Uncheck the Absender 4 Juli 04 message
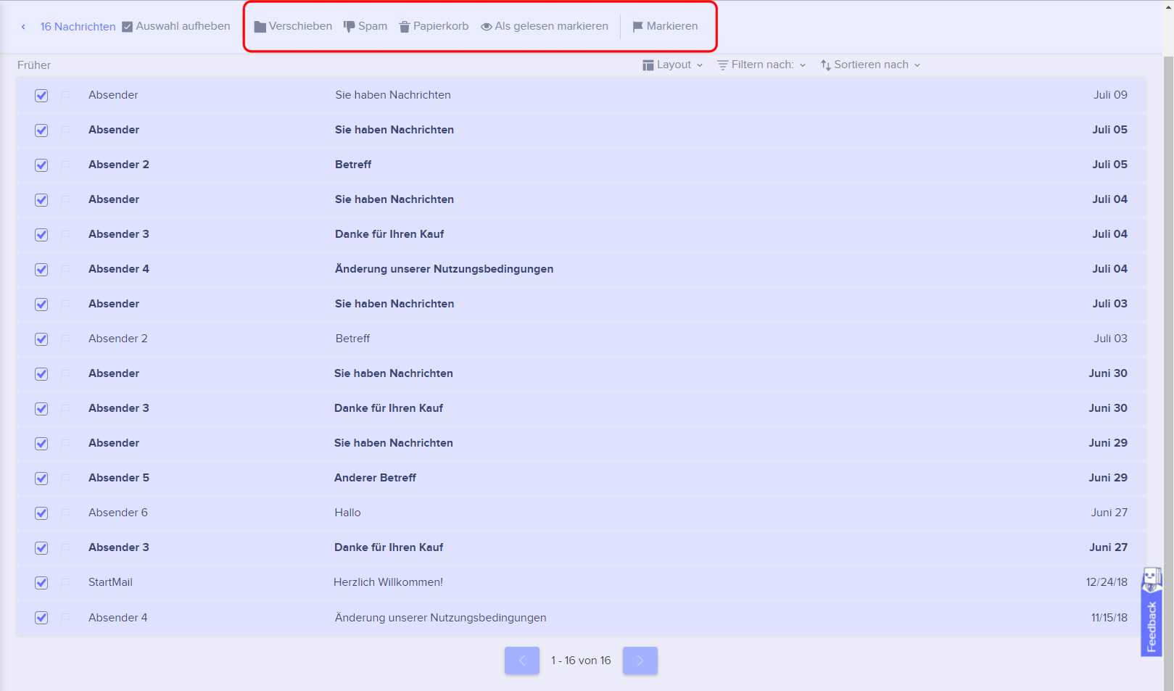Screen dimensions: 1174x691 41,270
